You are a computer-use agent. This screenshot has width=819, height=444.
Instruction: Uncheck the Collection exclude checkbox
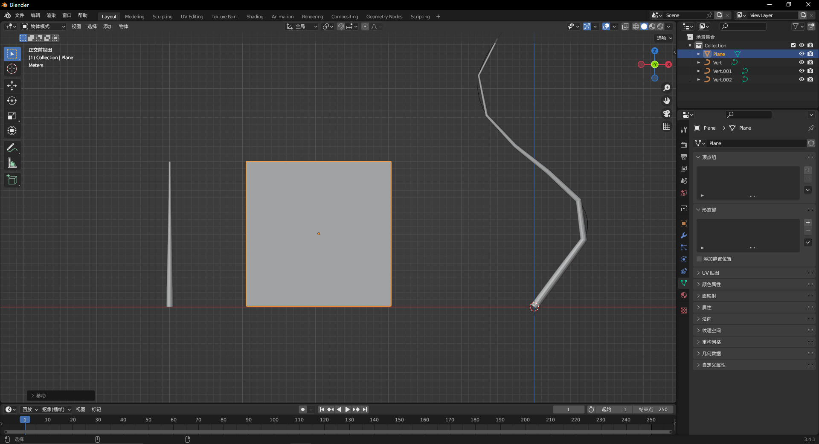pyautogui.click(x=793, y=45)
